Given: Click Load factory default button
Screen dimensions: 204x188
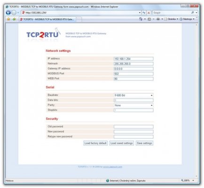Looking at the screenshot, I should [x=95, y=143].
